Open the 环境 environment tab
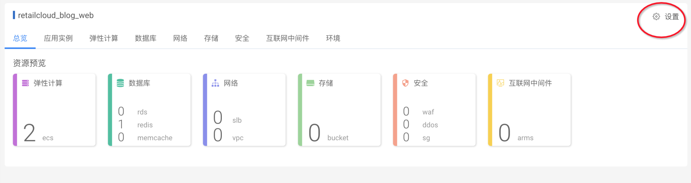Image resolution: width=691 pixels, height=183 pixels. tap(333, 38)
